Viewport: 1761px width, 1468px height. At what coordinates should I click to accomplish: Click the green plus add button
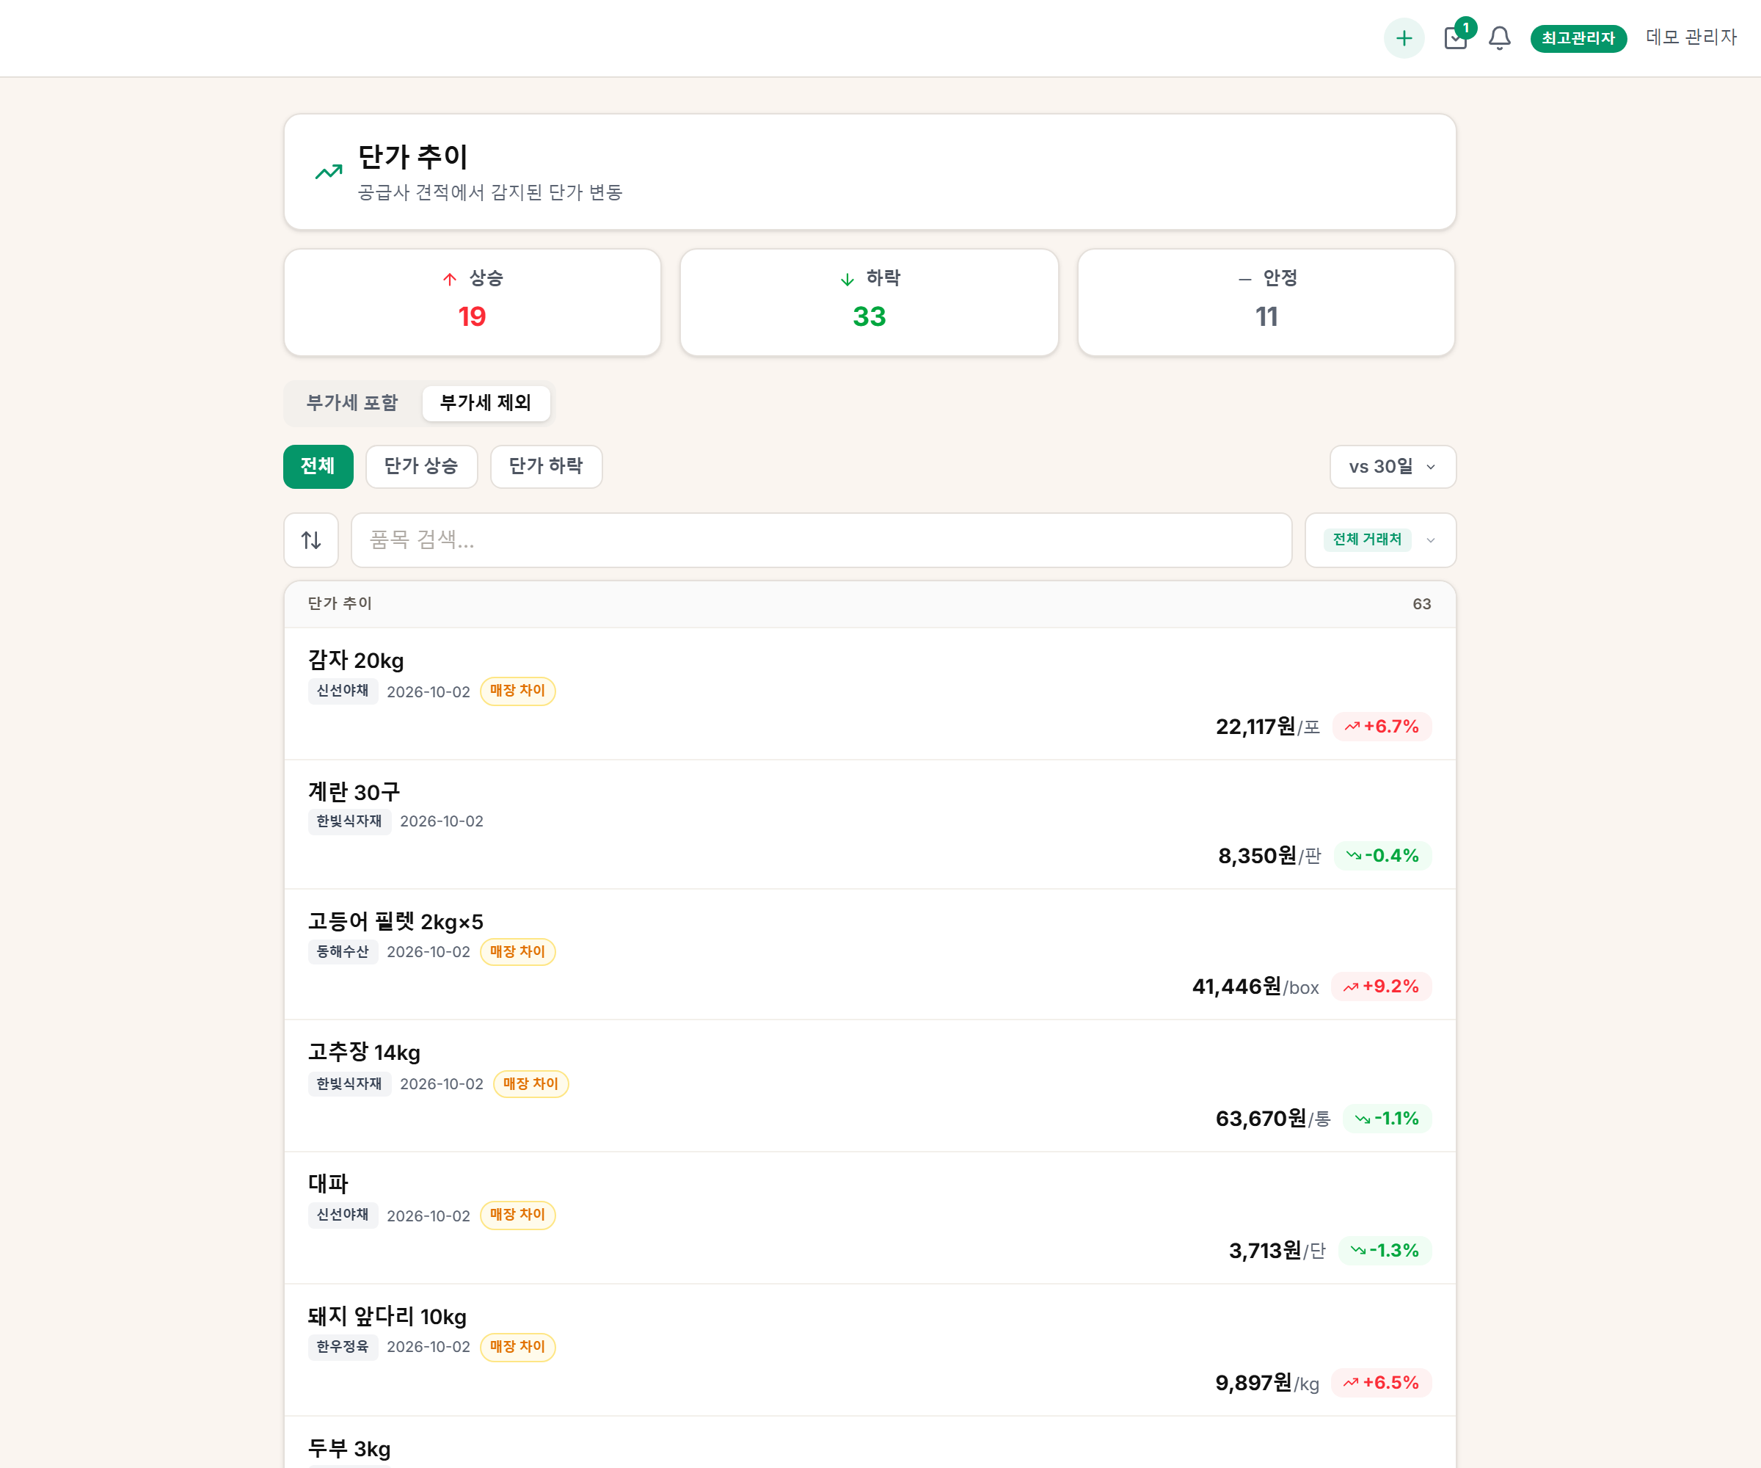pos(1404,37)
